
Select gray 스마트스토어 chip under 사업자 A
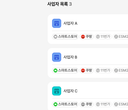click(x=65, y=37)
